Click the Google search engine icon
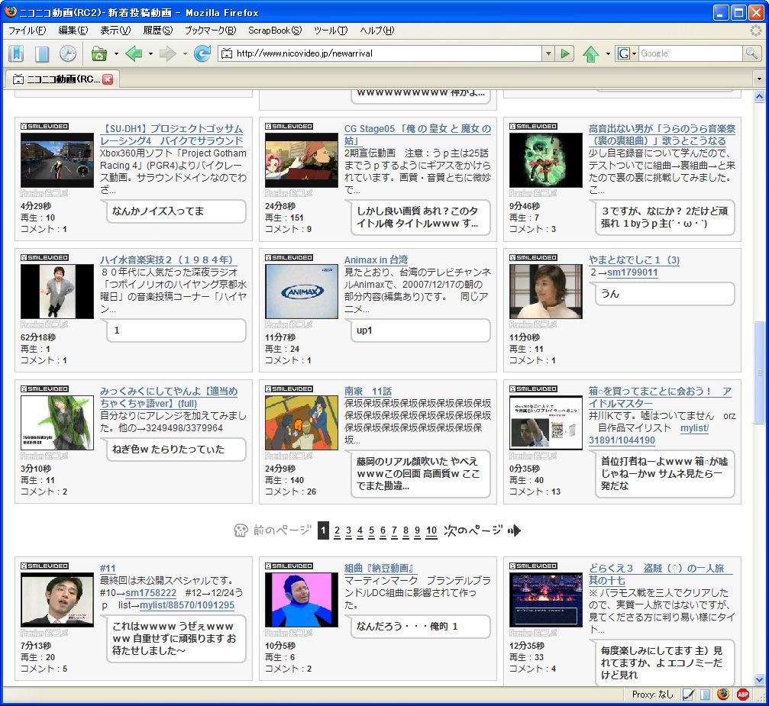769x706 pixels. coord(624,53)
